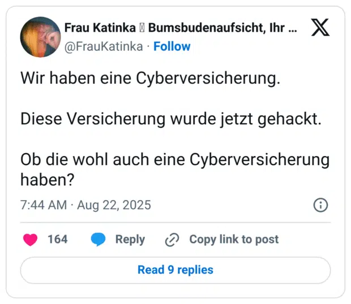The image size is (351, 304).
Task: Open the "7:44 AM" timestamp link
Action: (x=44, y=205)
